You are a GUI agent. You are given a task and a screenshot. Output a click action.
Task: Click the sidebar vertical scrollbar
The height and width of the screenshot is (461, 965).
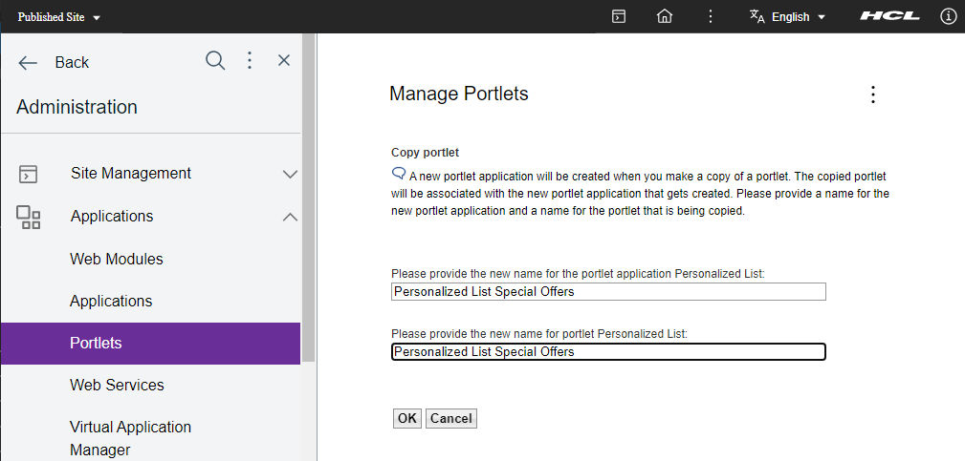308,197
